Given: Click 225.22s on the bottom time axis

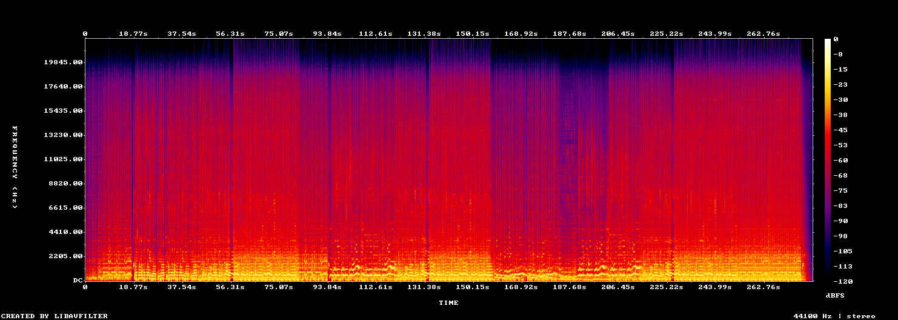Looking at the screenshot, I should point(667,287).
